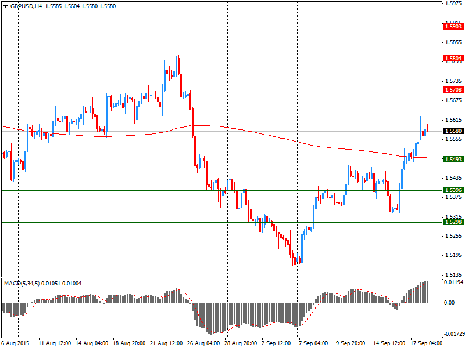Click the 2 Sep 12:00 time label
465x348 pixels.
(x=277, y=343)
